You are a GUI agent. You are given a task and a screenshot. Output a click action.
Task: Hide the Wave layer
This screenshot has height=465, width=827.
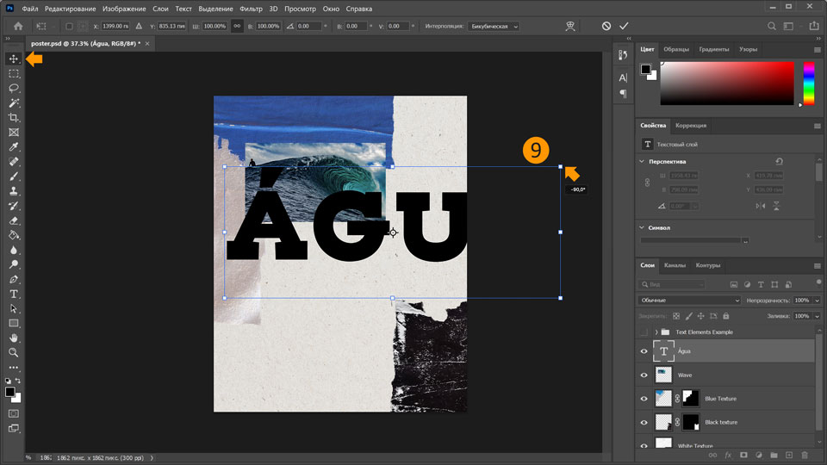pos(644,375)
